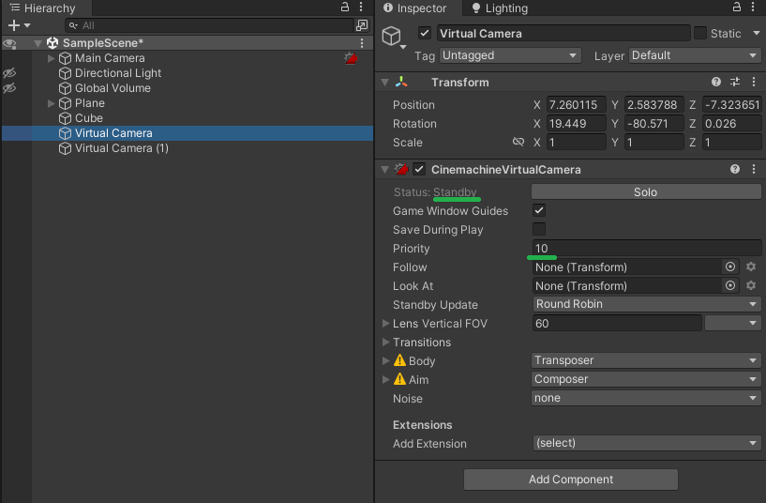Select Global Volume object
The width and height of the screenshot is (766, 503).
pyautogui.click(x=113, y=88)
